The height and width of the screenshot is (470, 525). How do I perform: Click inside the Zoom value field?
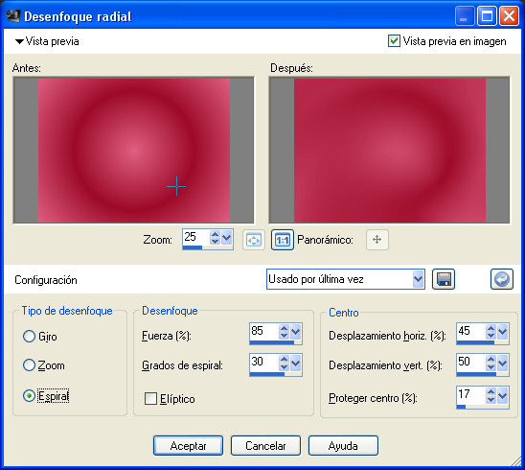(196, 237)
